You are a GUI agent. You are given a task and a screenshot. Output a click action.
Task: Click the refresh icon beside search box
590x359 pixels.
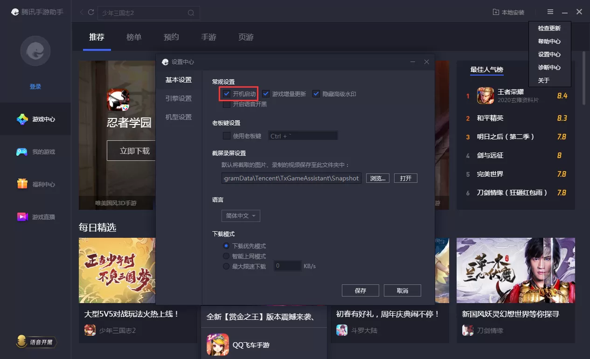click(91, 12)
